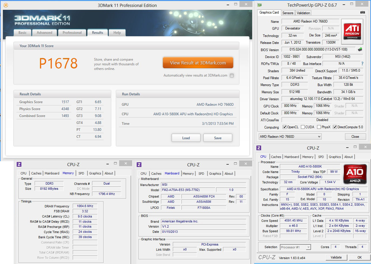Click the Close button in GPU-Z

[x=355, y=137]
